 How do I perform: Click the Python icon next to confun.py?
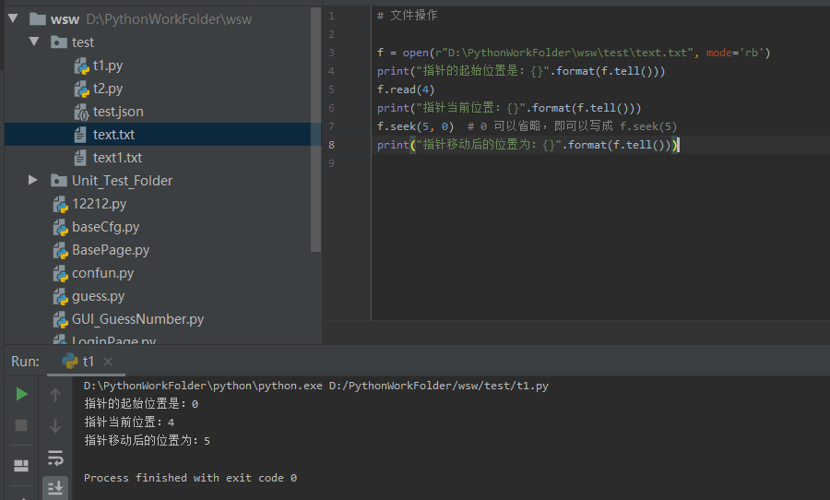click(60, 273)
